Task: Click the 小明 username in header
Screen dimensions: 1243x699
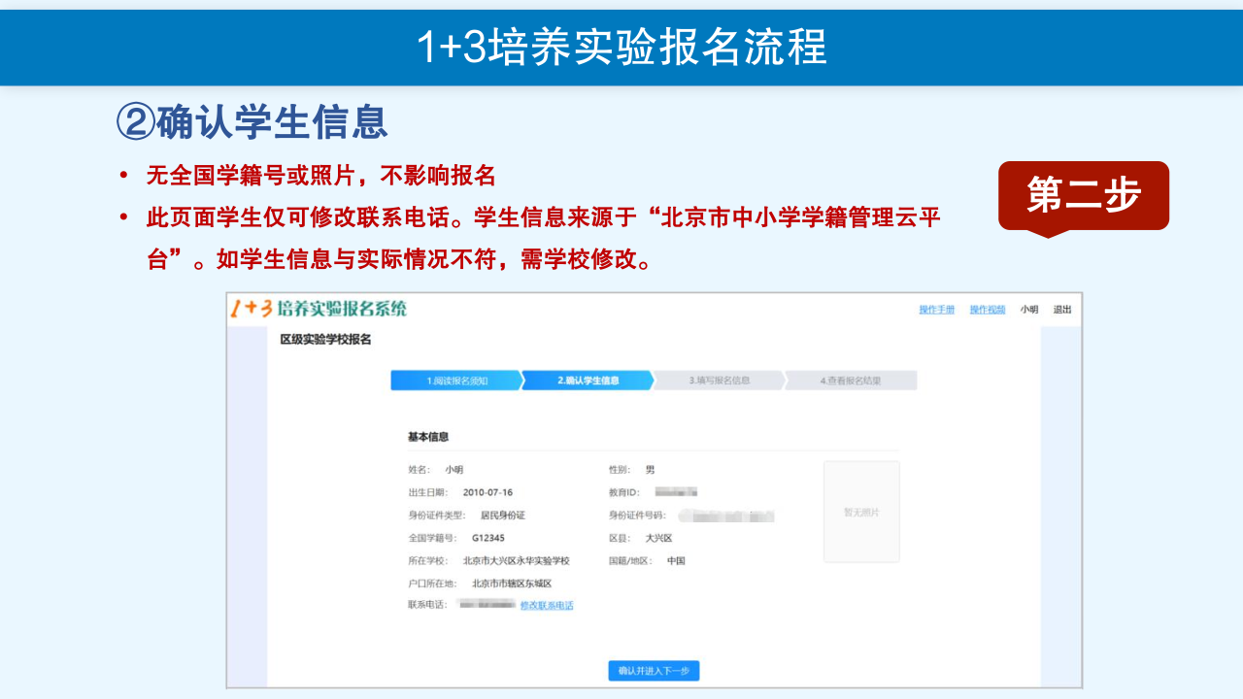Action: point(1028,310)
